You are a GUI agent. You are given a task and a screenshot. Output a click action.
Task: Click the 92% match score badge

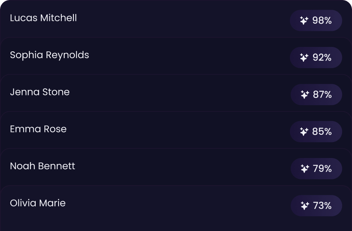[316, 57]
